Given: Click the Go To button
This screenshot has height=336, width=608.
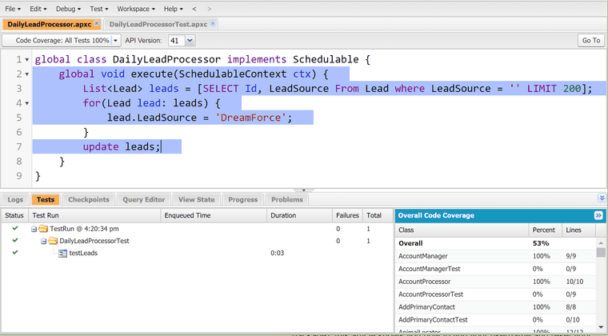Looking at the screenshot, I should pyautogui.click(x=591, y=40).
